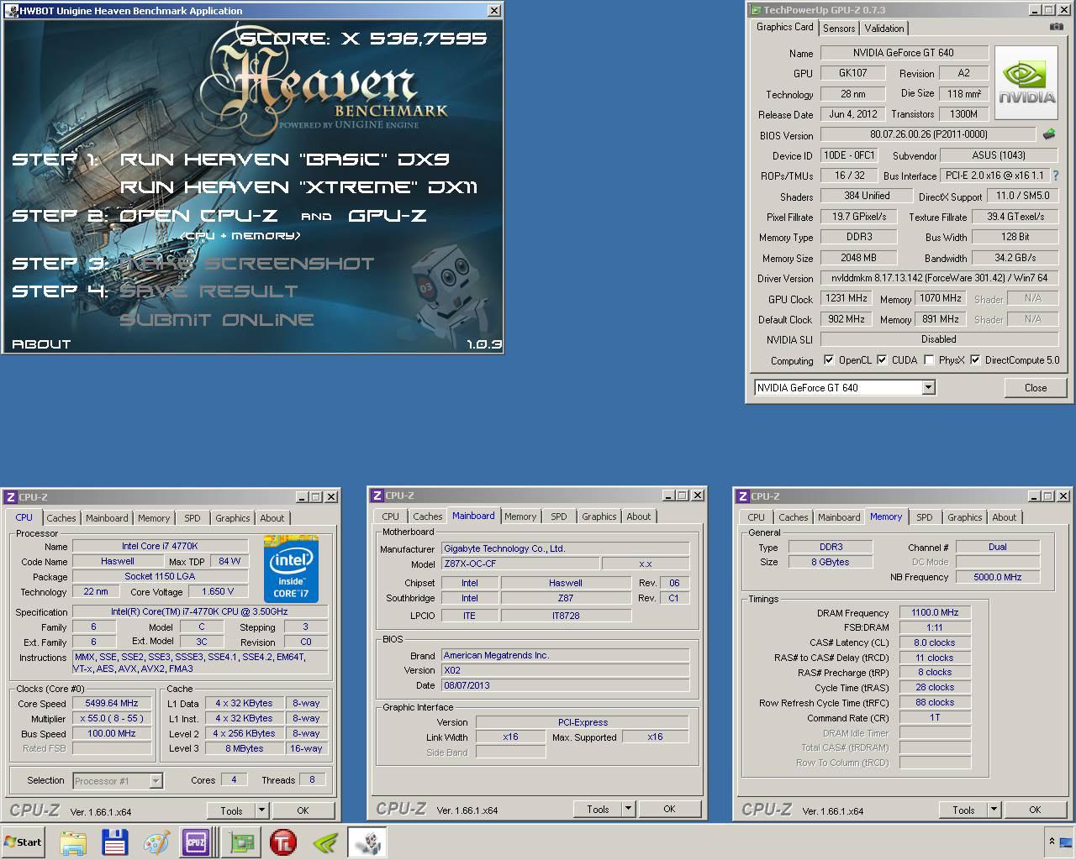Expand Tools arrow in the CPU tab window
The width and height of the screenshot is (1076, 860).
pos(261,810)
